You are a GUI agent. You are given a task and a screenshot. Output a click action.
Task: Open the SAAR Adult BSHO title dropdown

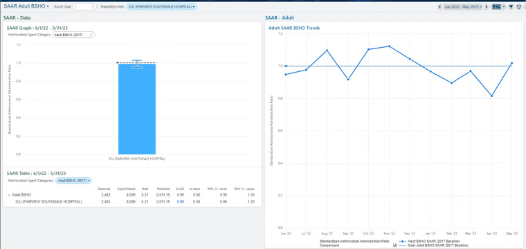click(26, 6)
